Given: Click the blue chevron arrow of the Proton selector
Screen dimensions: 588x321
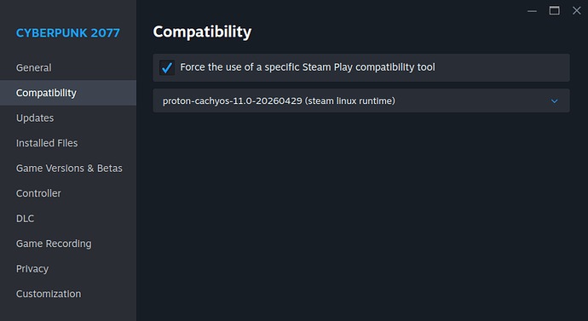Looking at the screenshot, I should coord(554,101).
